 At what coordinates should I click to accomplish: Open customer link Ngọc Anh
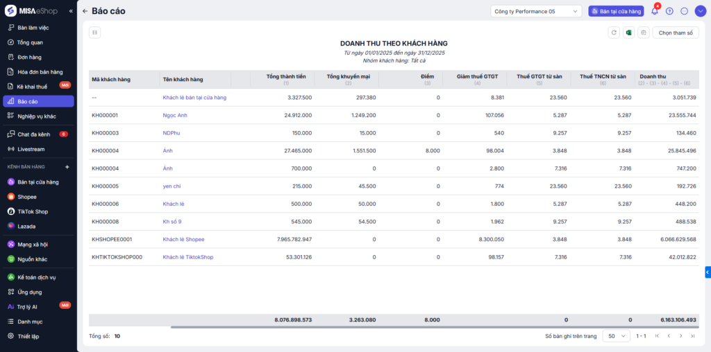pyautogui.click(x=175, y=115)
